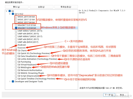Click the 取消 cancel button

coord(122,95)
